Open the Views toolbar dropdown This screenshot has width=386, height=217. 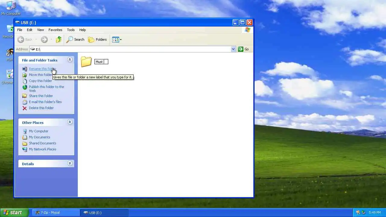click(x=117, y=39)
